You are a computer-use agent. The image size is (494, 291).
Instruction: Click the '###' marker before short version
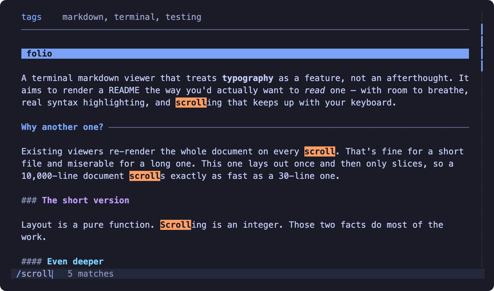point(29,200)
